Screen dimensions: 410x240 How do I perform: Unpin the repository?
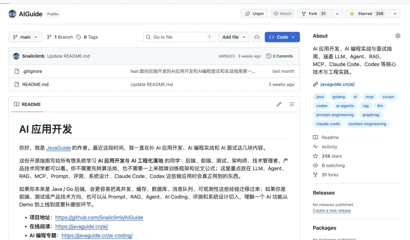tap(254, 14)
